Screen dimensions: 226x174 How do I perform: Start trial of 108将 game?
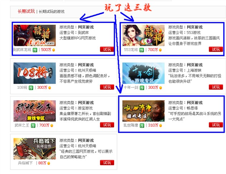coord(107,87)
